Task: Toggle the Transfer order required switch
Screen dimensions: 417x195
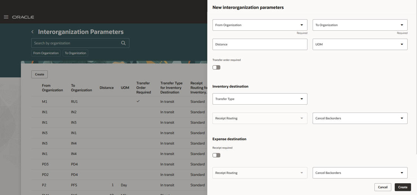Action: (x=217, y=67)
